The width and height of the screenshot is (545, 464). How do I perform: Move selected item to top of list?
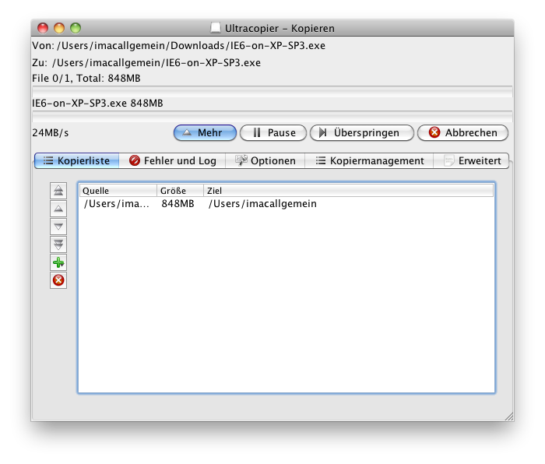pyautogui.click(x=58, y=191)
